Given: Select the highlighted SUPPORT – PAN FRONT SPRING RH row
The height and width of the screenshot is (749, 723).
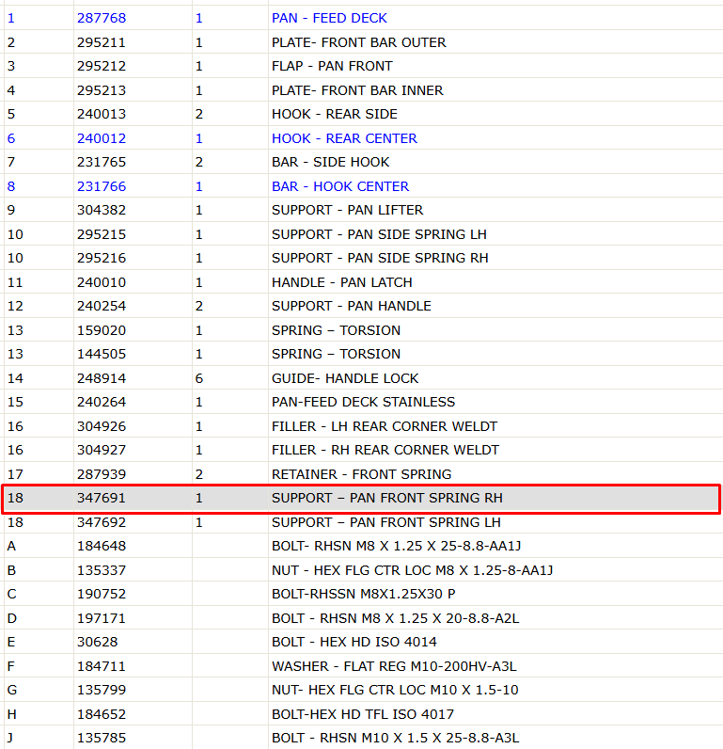Looking at the screenshot, I should click(361, 498).
